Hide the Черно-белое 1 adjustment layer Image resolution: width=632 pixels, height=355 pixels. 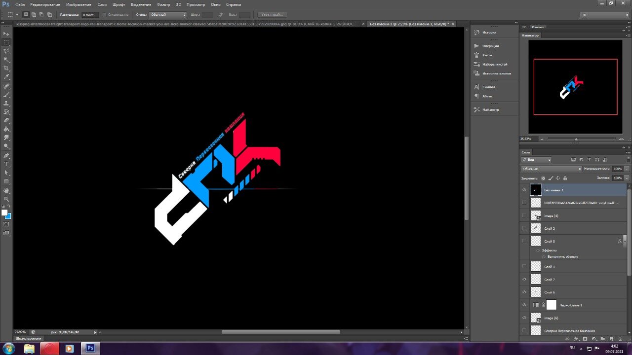[524, 305]
